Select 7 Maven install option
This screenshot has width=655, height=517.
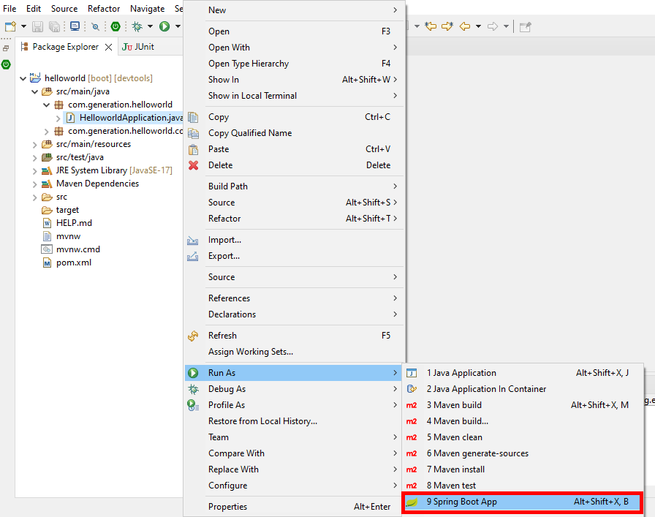(522, 469)
